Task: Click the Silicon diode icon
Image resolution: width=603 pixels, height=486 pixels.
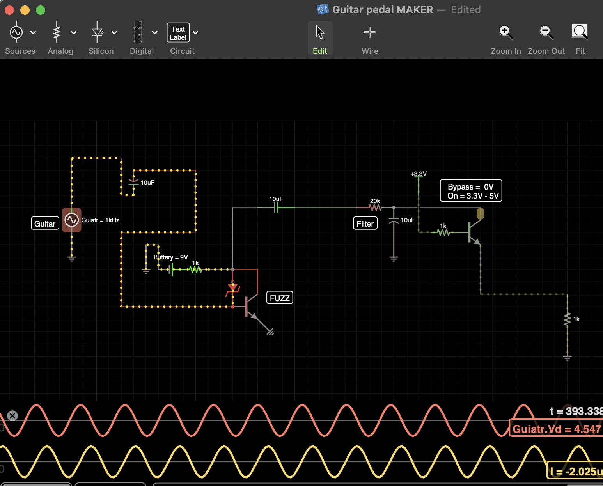Action: click(98, 33)
